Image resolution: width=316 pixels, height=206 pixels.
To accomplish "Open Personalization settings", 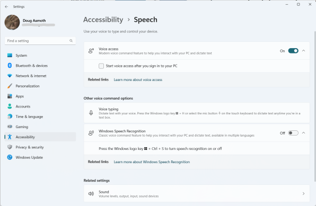I will (x=40, y=86).
